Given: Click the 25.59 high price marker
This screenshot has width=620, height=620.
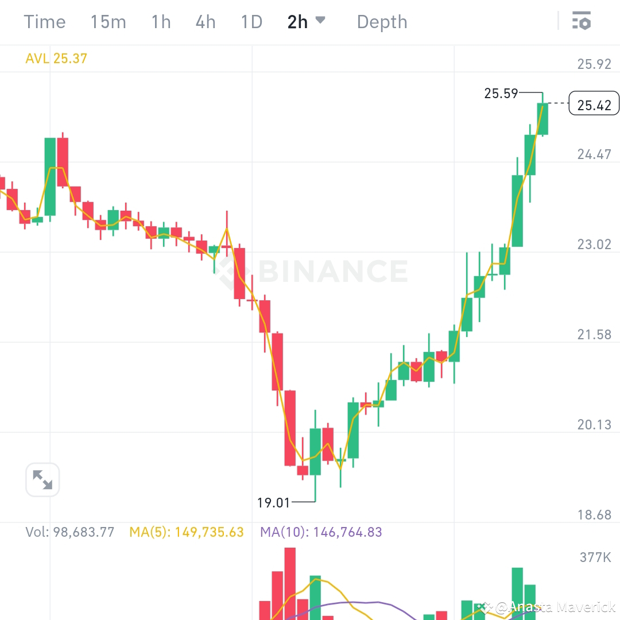Looking at the screenshot, I should [501, 94].
